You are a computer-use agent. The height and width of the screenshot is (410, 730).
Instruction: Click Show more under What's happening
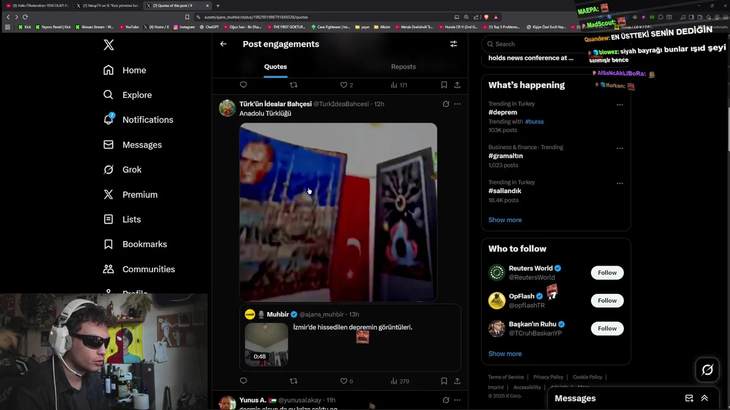(x=505, y=220)
